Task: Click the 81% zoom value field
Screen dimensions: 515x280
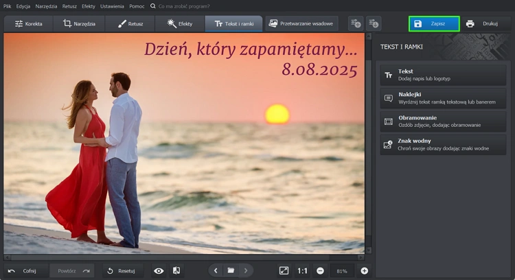Action: (x=342, y=271)
